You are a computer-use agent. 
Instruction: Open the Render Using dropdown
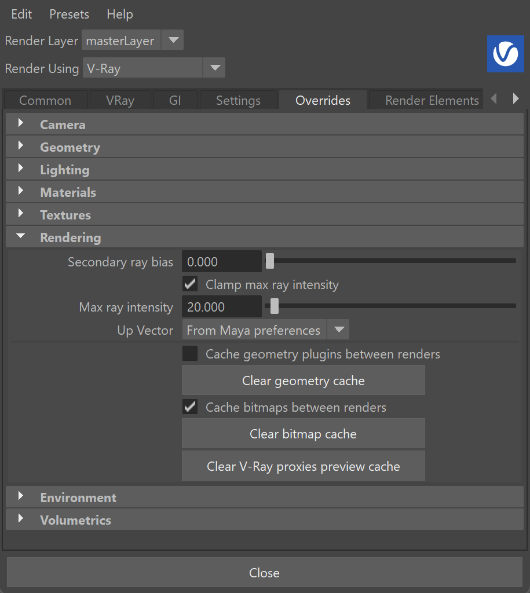click(154, 68)
